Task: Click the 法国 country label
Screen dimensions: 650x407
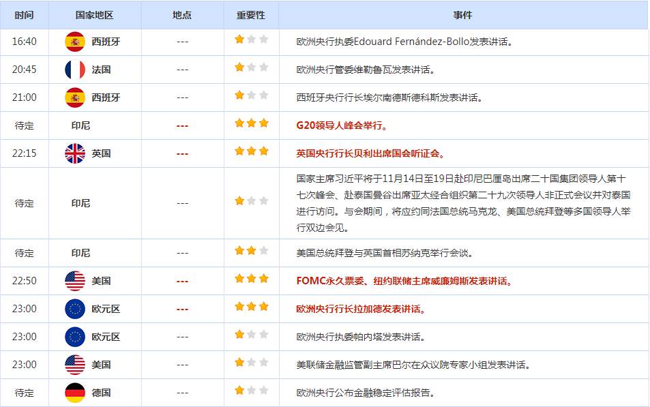Action: tap(101, 70)
